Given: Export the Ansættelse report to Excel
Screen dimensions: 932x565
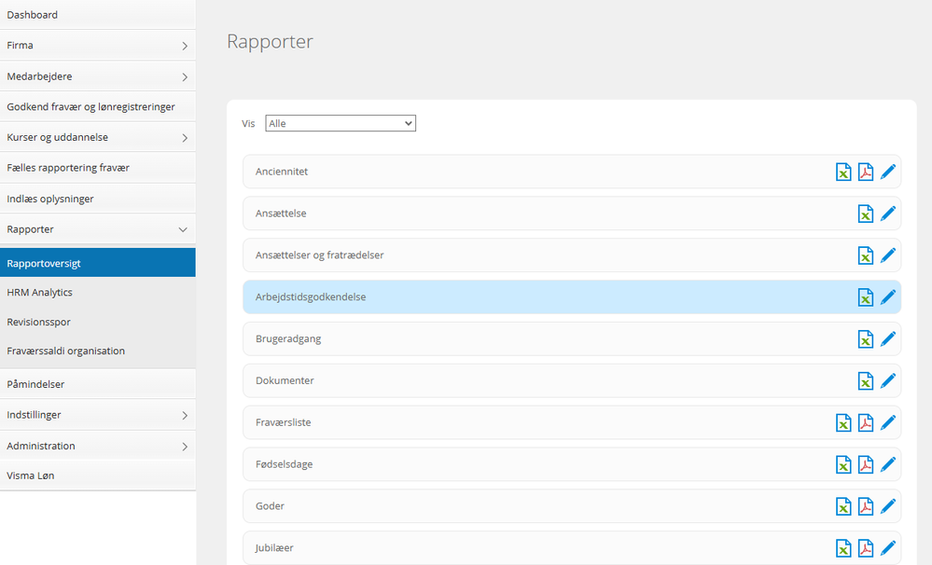Looking at the screenshot, I should (x=866, y=214).
